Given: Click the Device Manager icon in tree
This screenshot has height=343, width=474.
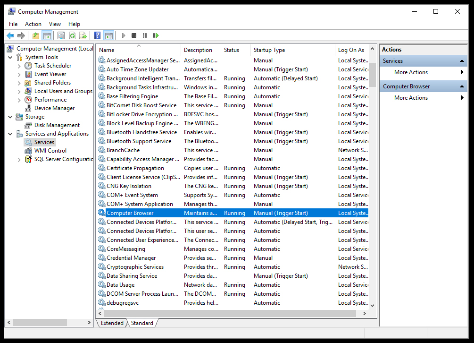Looking at the screenshot, I should pos(28,108).
